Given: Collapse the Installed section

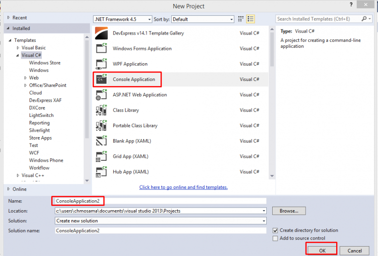Looking at the screenshot, I should click(x=8, y=28).
